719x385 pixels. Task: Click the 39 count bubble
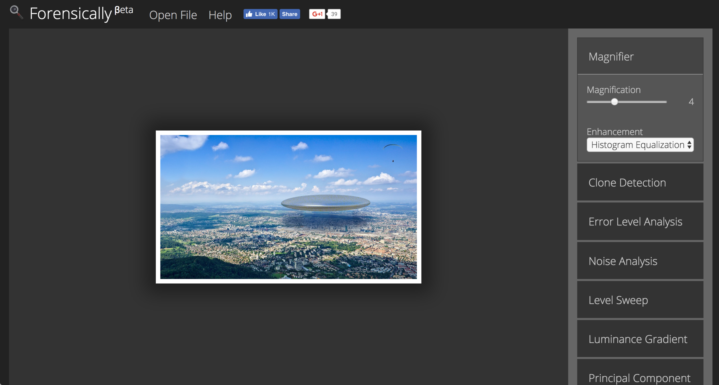point(334,14)
